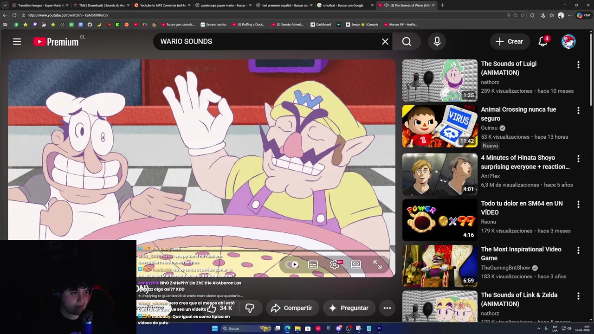594x334 pixels.
Task: Open Microsoft Edge from the taskbar
Action: click(x=287, y=328)
